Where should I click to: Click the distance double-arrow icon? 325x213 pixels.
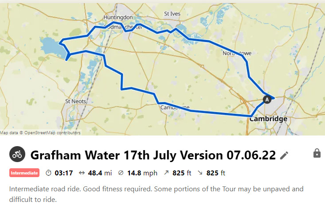82,173
